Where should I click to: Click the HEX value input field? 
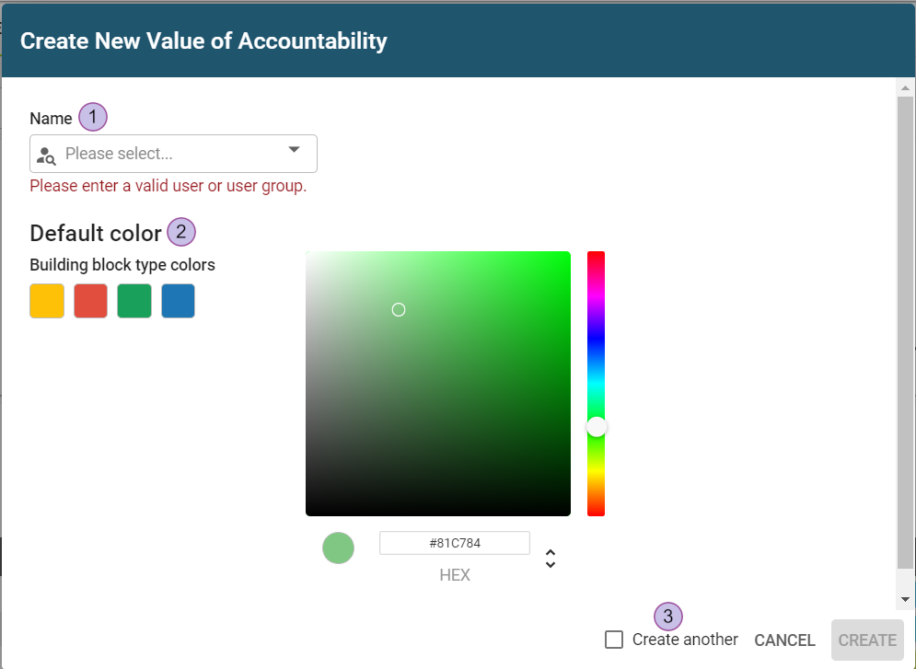point(455,544)
